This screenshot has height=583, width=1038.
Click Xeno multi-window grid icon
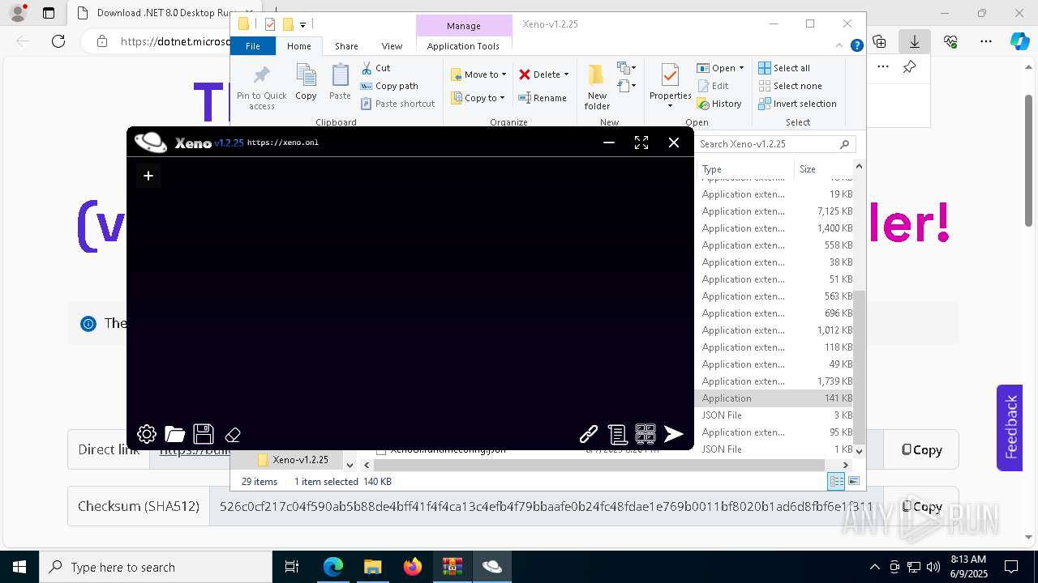click(646, 434)
